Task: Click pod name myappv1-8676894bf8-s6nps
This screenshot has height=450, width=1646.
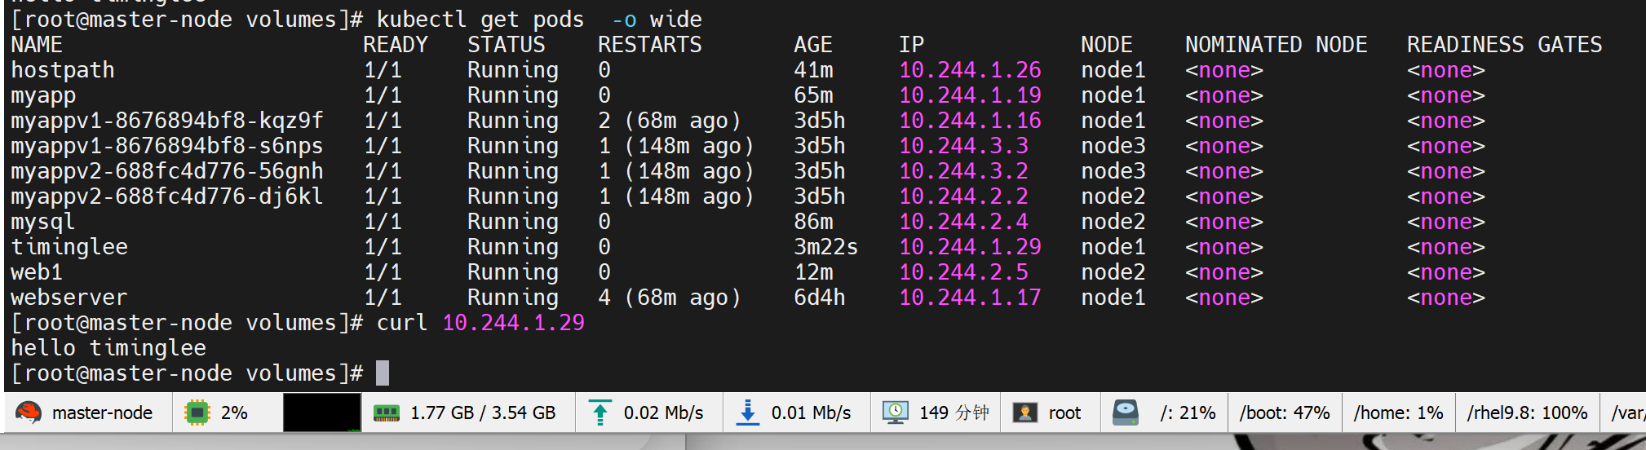Action: [x=167, y=146]
